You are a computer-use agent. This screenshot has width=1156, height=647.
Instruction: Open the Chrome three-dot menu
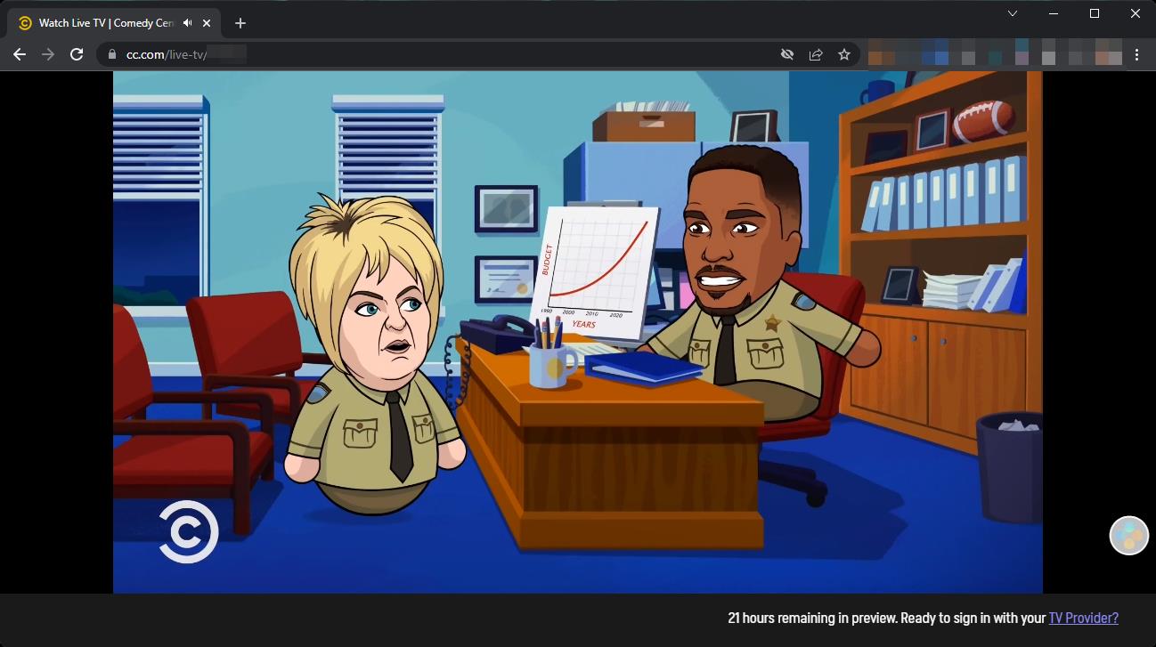1136,54
